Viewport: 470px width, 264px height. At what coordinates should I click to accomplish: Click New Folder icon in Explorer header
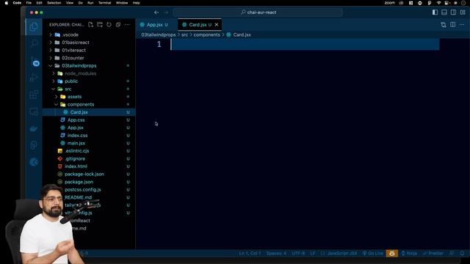point(100,24)
